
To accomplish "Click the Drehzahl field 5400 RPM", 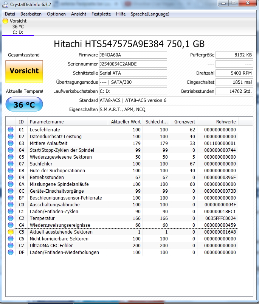I will [234, 73].
